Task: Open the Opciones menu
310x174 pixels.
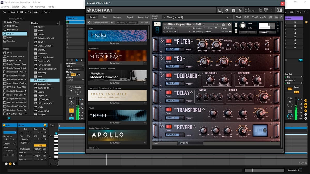Action: click(x=40, y=7)
